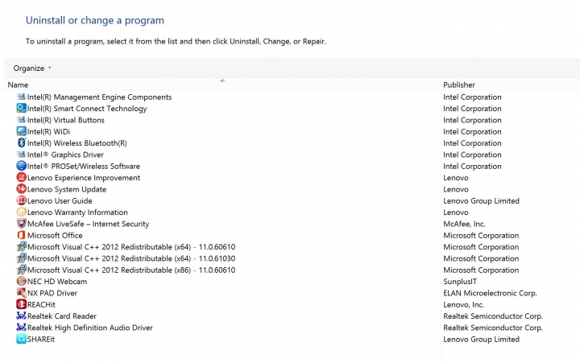This screenshot has height=363, width=580.
Task: Select the Intel(R) WiDi entry
Action: (48, 131)
